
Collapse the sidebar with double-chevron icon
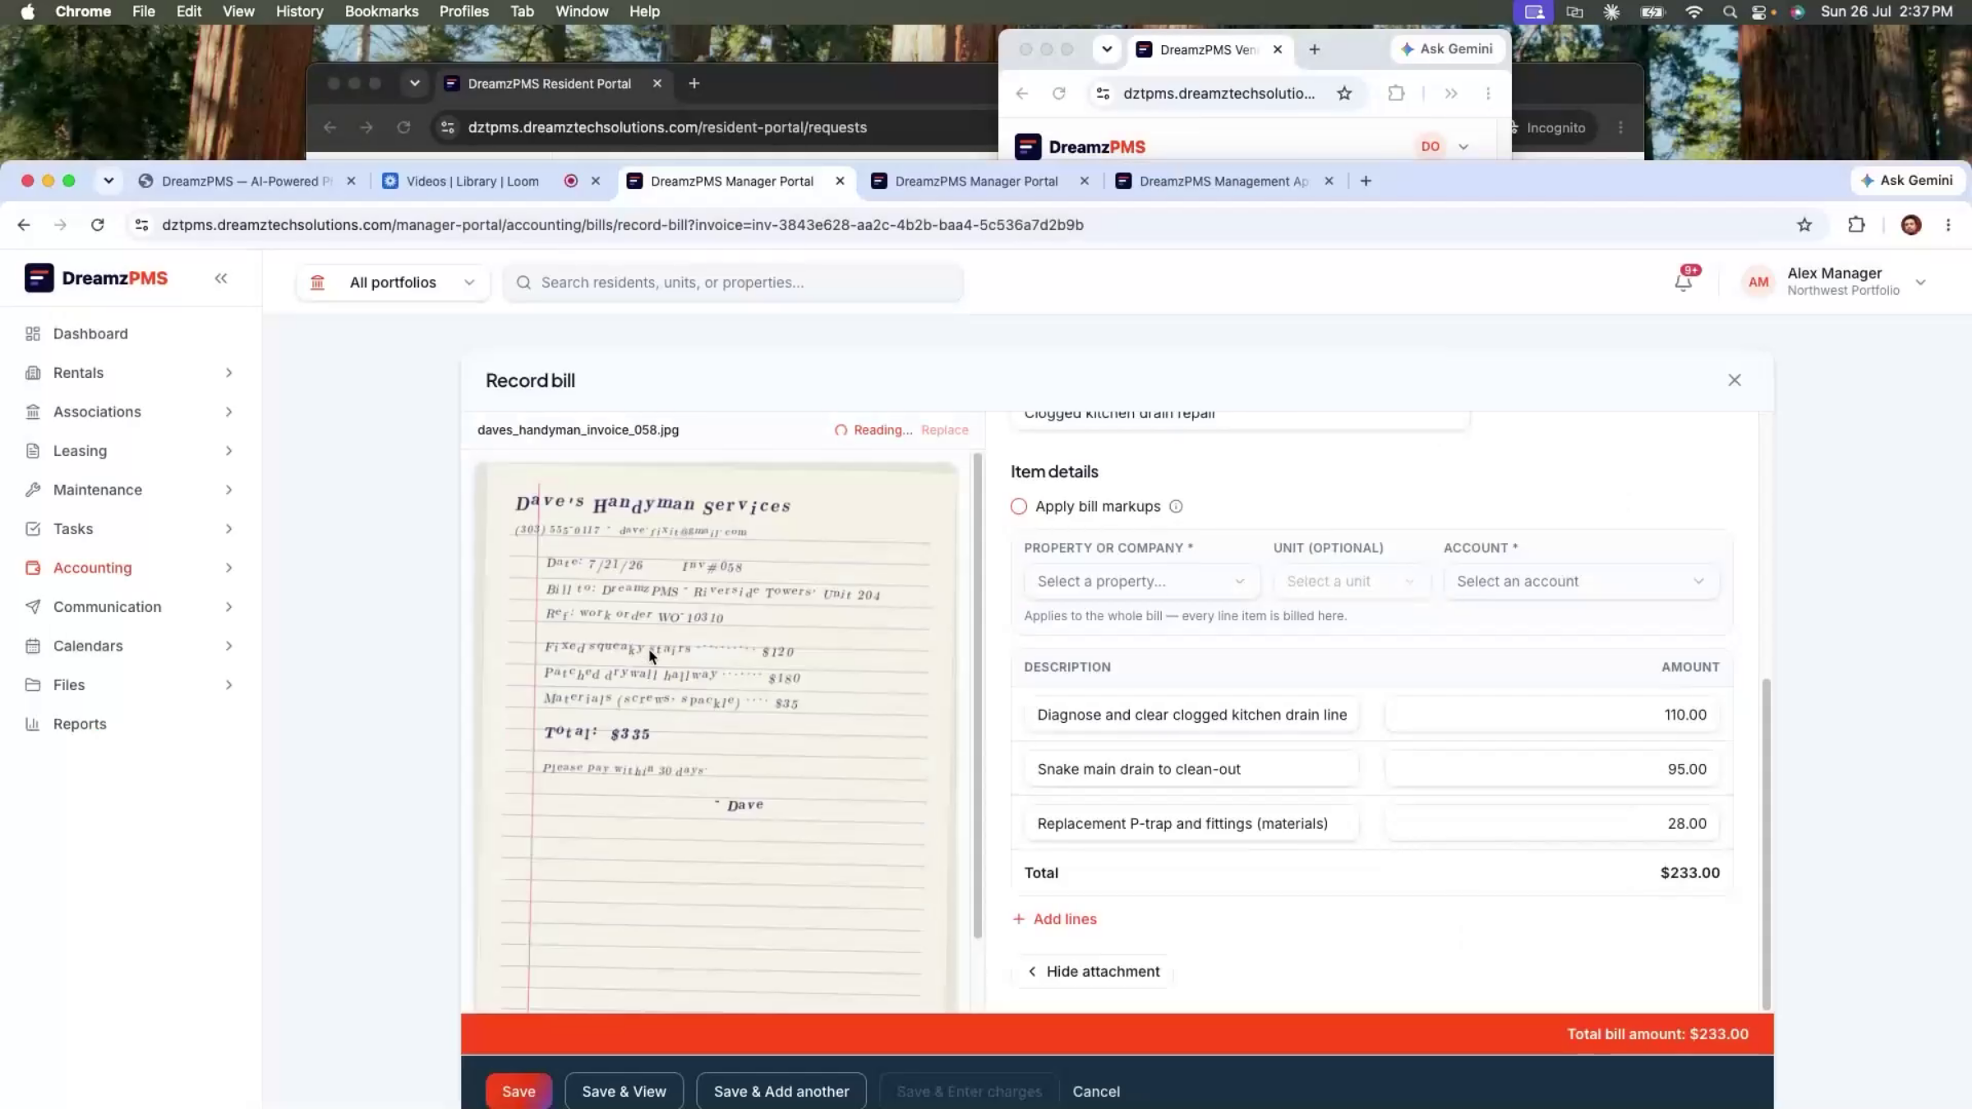[221, 278]
